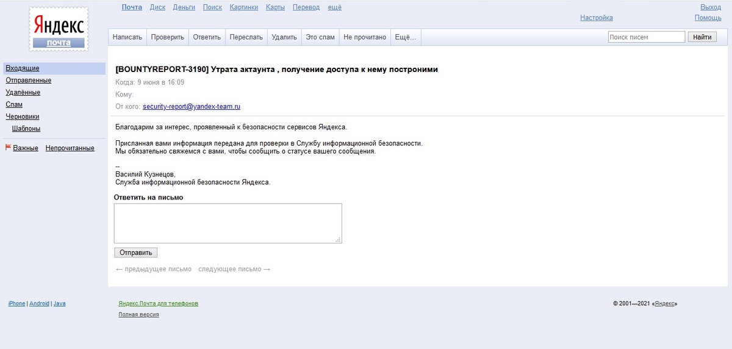The height and width of the screenshot is (349, 732).
Task: Click the Ответить toolbar button
Action: pos(207,37)
